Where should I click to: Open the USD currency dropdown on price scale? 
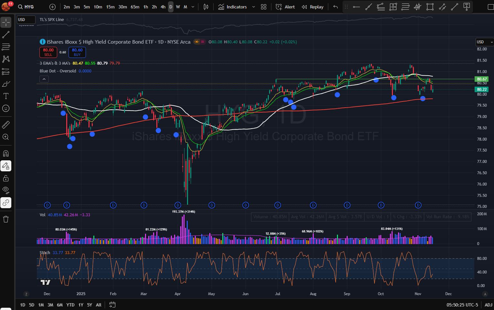click(485, 42)
